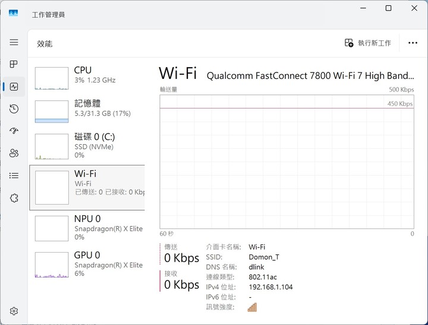Select the Performance page icon in sidebar
The height and width of the screenshot is (325, 428).
(14, 87)
